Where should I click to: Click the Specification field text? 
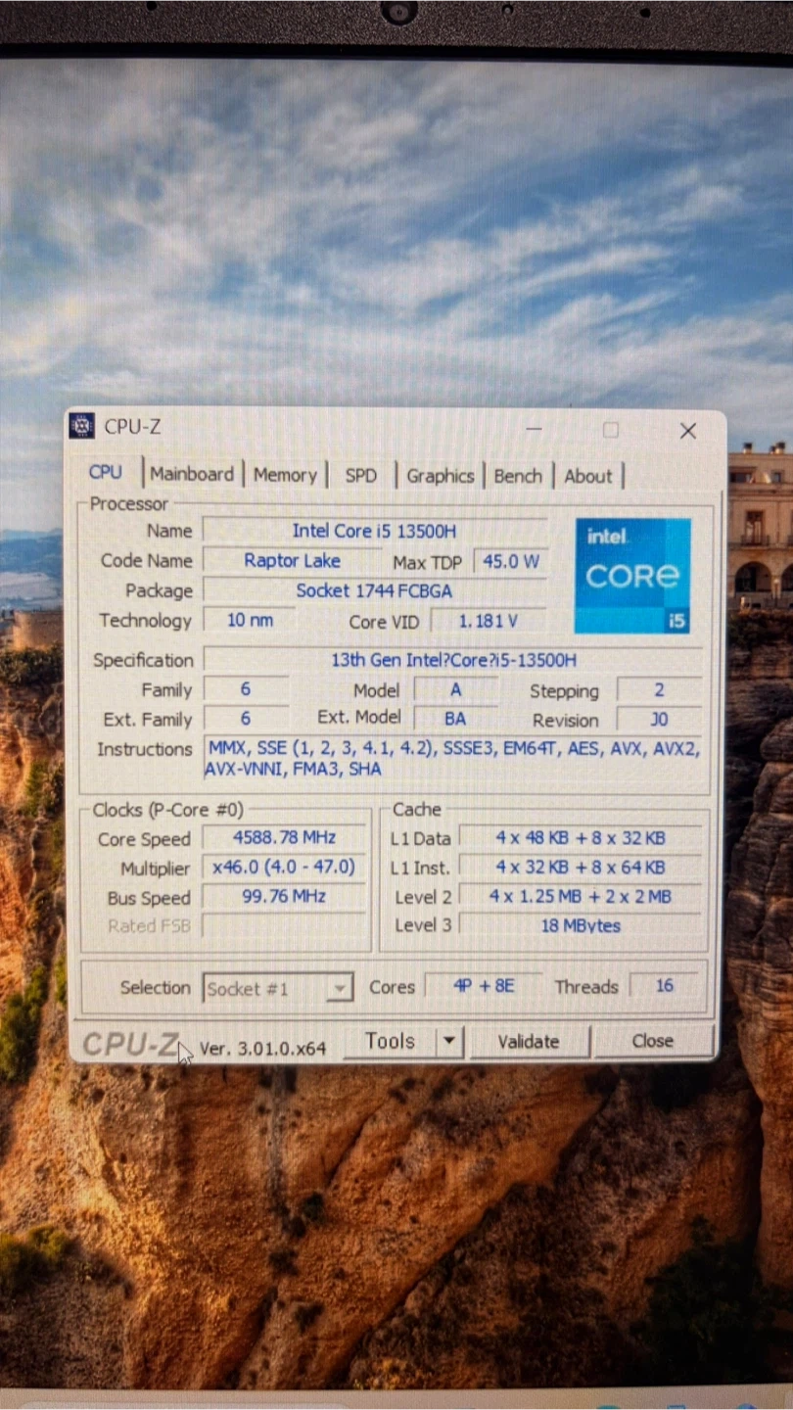453,660
